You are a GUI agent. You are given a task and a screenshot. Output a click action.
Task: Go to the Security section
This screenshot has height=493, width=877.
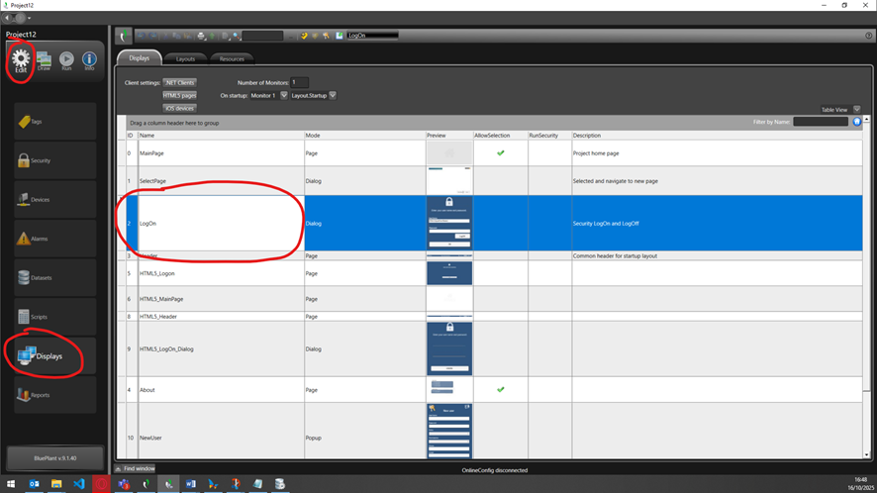[x=53, y=159]
